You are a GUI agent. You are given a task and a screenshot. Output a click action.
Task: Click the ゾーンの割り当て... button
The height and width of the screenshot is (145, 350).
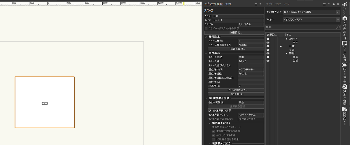pyautogui.click(x=235, y=90)
